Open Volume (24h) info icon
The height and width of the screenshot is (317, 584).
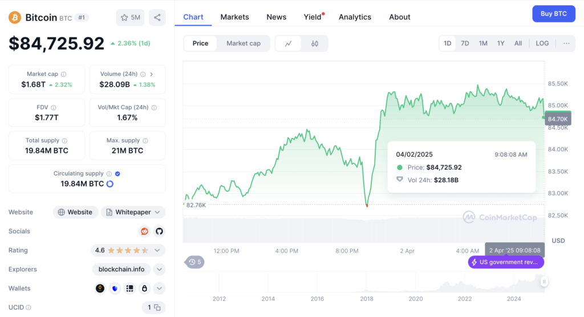point(143,74)
